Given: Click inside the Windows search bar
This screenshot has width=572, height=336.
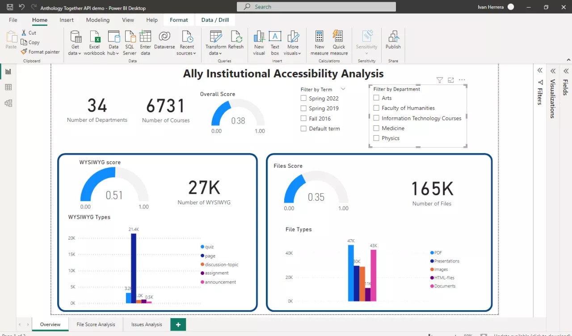Looking at the screenshot, I should pyautogui.click(x=316, y=7).
